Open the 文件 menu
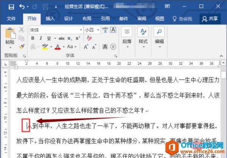Screen dimensions: 227x158 pos(11,19)
